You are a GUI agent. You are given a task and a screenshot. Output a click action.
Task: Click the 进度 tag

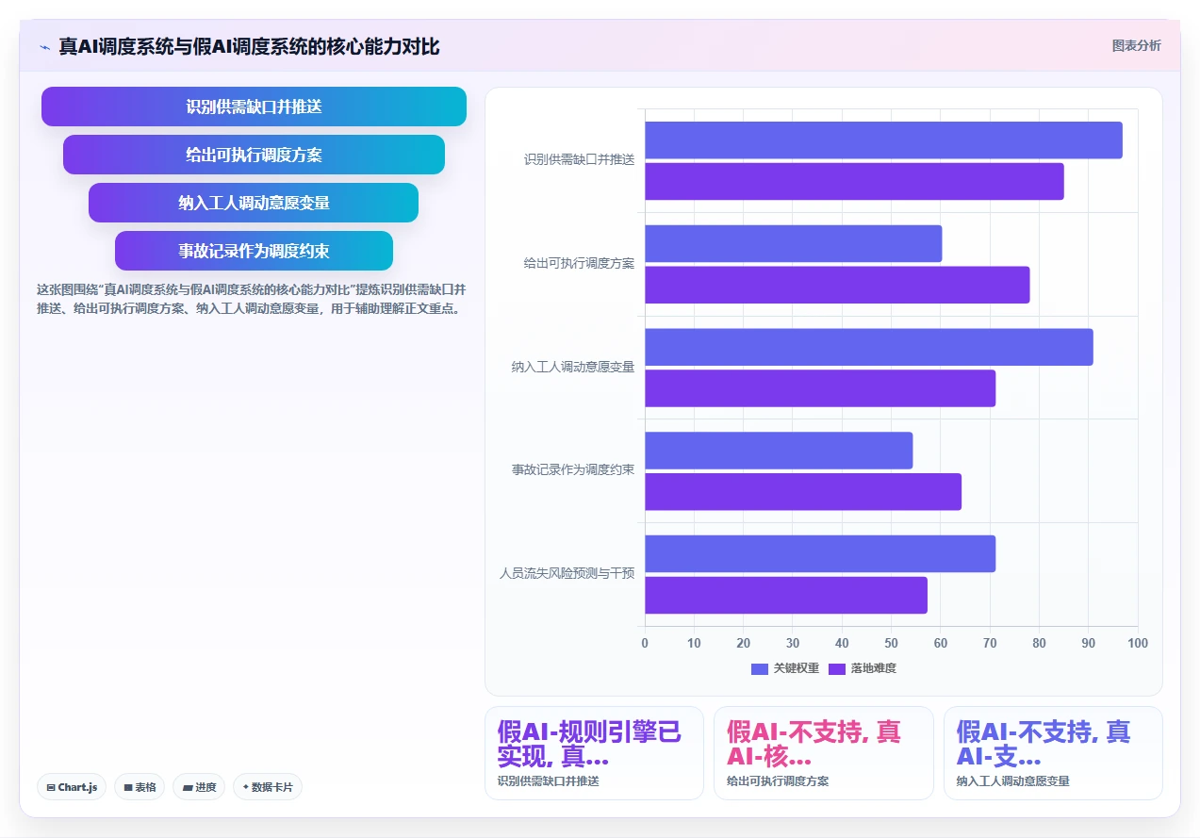[x=199, y=787]
